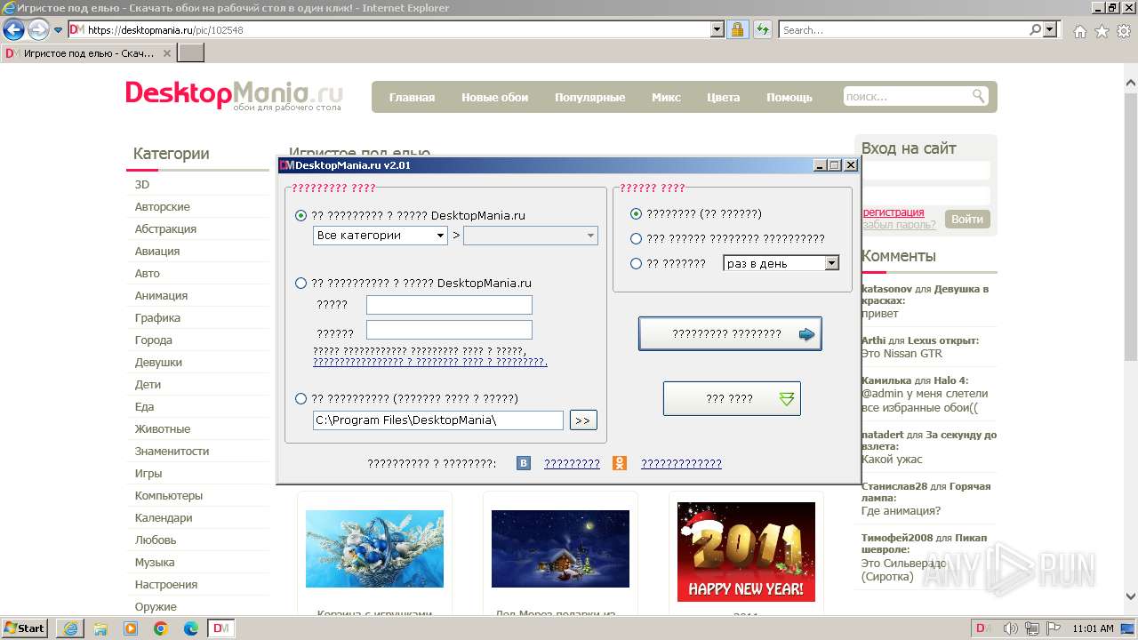Open Главная in the site menu

pos(412,97)
